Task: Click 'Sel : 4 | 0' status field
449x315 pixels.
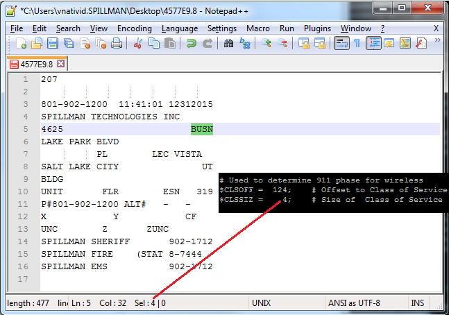Action: click(150, 303)
